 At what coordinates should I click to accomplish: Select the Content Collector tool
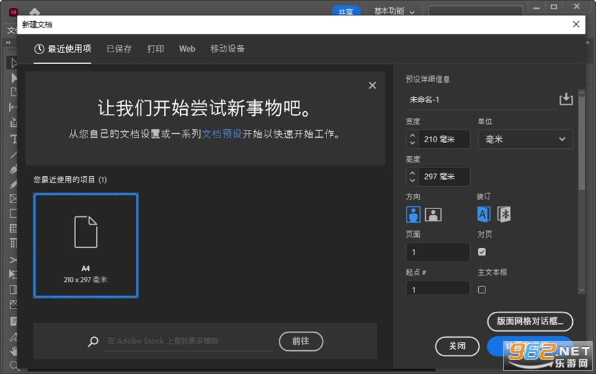tap(14, 122)
